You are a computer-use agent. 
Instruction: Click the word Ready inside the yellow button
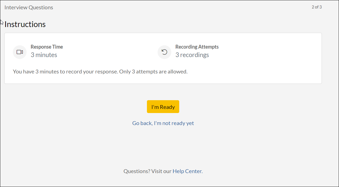tap(167, 107)
